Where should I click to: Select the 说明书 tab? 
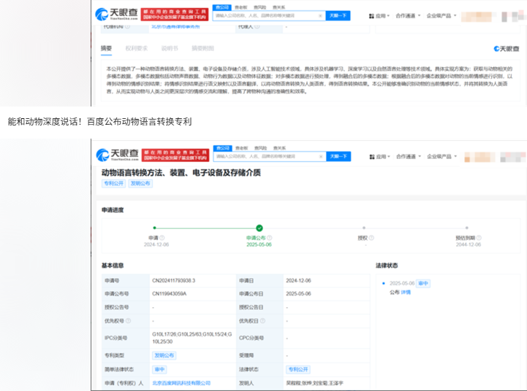pos(170,48)
